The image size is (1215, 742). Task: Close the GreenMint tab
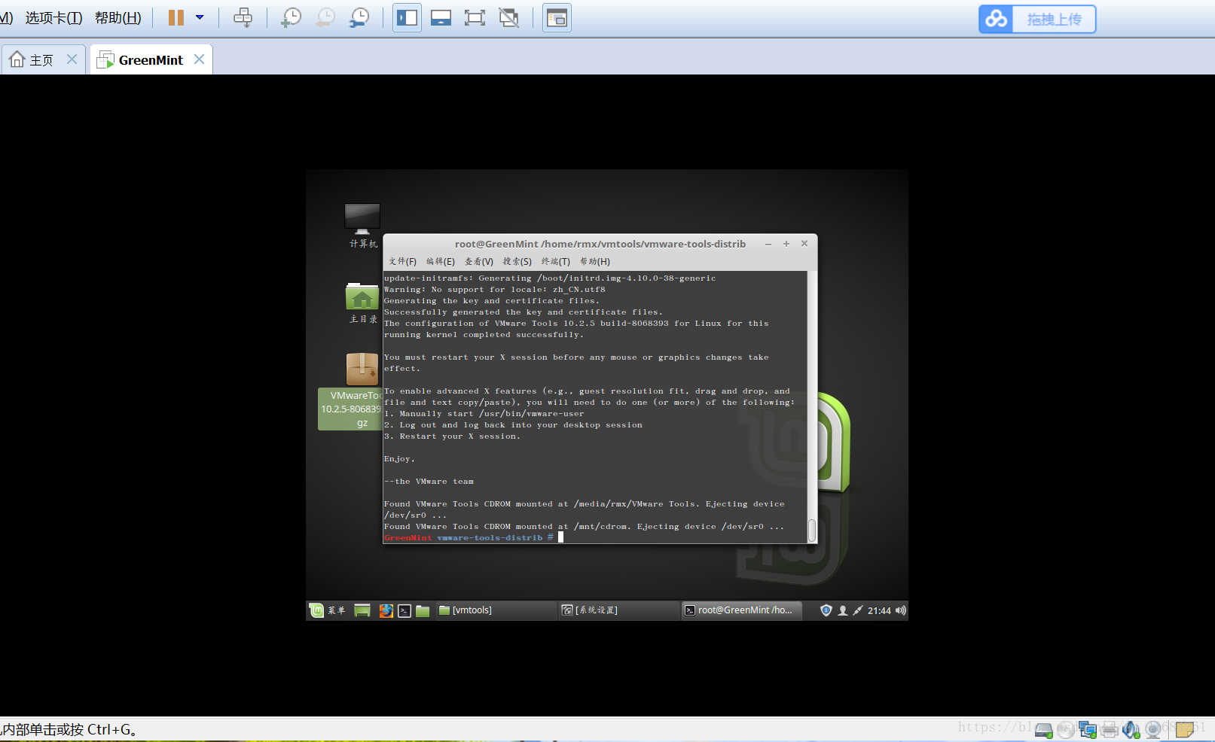click(199, 59)
